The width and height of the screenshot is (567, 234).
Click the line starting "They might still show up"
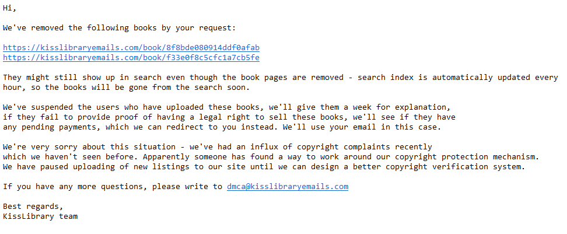[x=280, y=77]
